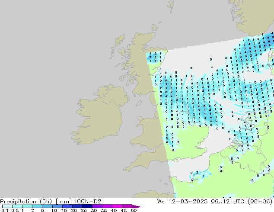Click the 0.1–0.5 mm legend color swatch
Image resolution: width=274 pixels, height=212 pixels.
coord(7,206)
